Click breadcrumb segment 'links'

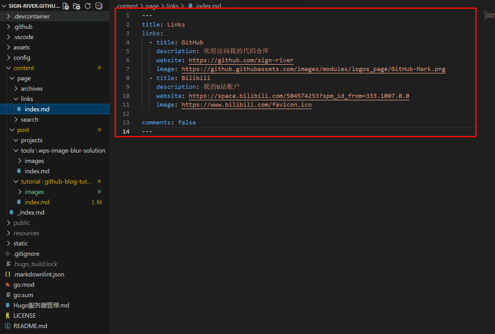tap(173, 6)
